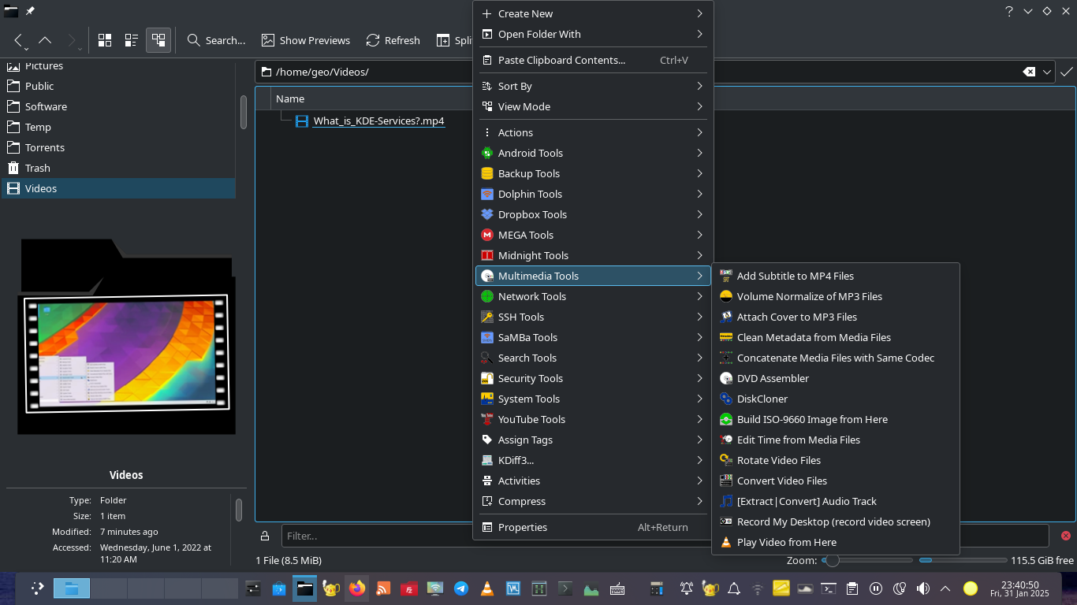This screenshot has height=605, width=1077.
Task: Open the Search... tool in toolbar
Action: click(216, 40)
